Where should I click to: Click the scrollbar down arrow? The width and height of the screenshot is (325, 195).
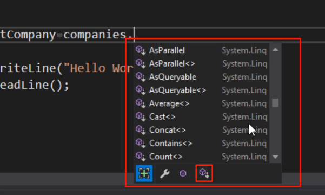275,157
